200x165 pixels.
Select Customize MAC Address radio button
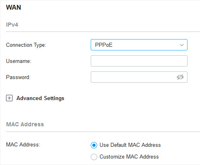tap(94, 157)
